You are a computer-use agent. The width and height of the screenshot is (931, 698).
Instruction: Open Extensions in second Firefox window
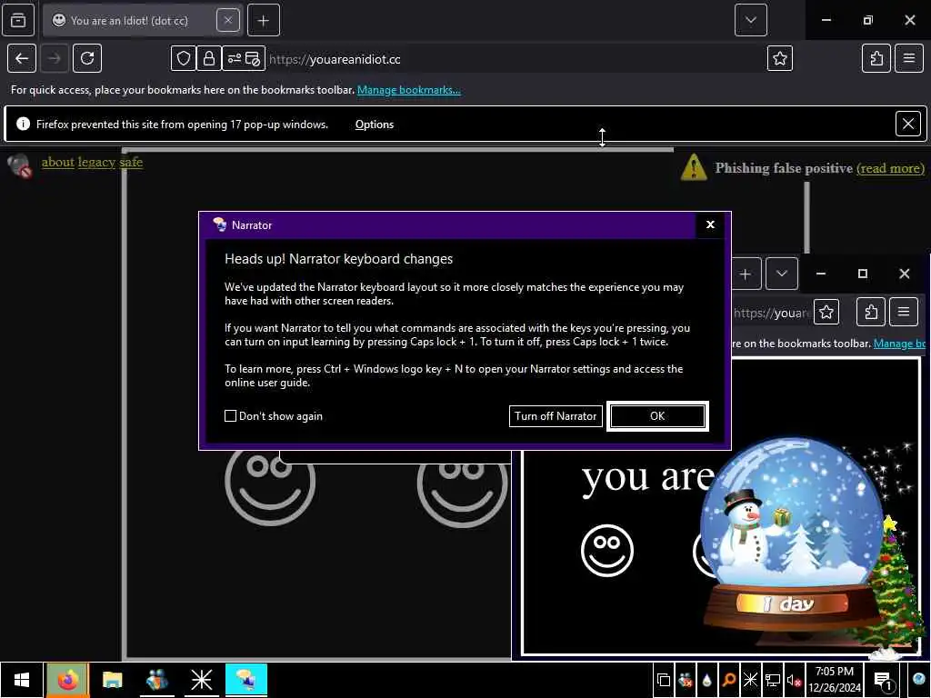pyautogui.click(x=870, y=312)
